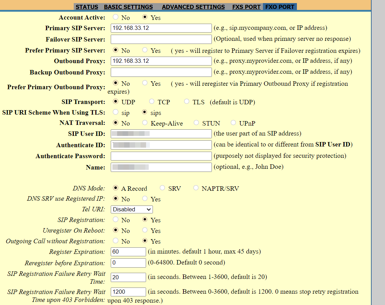This screenshot has height=305, width=385.
Task: Select Yes for Prefer Primary SIP Server
Action: tap(145, 50)
